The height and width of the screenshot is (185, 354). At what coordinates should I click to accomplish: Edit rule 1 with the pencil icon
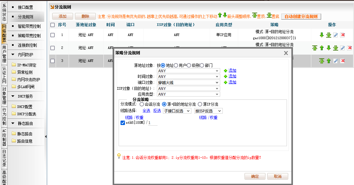pyautogui.click(x=335, y=35)
